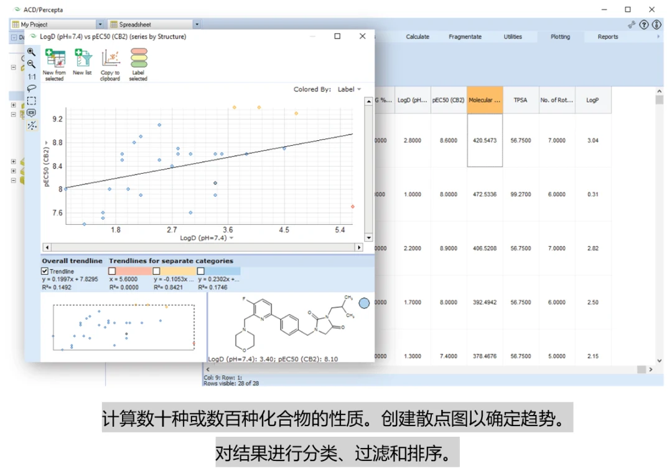Select the cell containing 420.5473
The height and width of the screenshot is (471, 672).
[485, 140]
